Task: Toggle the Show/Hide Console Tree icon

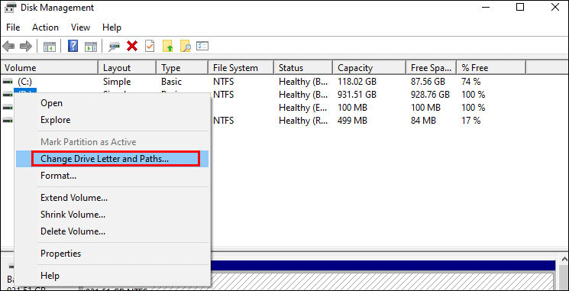Action: tap(50, 47)
